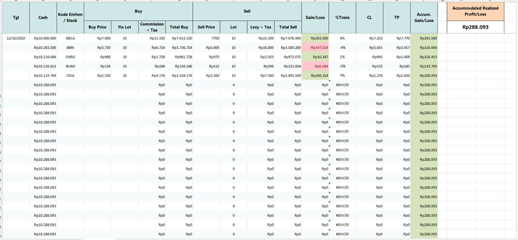The width and height of the screenshot is (518, 240).
Task: Select the merged Sell header cell
Action: click(x=247, y=12)
